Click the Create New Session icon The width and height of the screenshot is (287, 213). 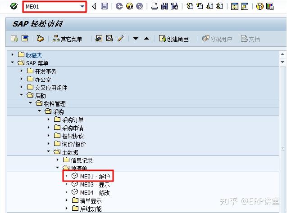pyautogui.click(x=235, y=6)
